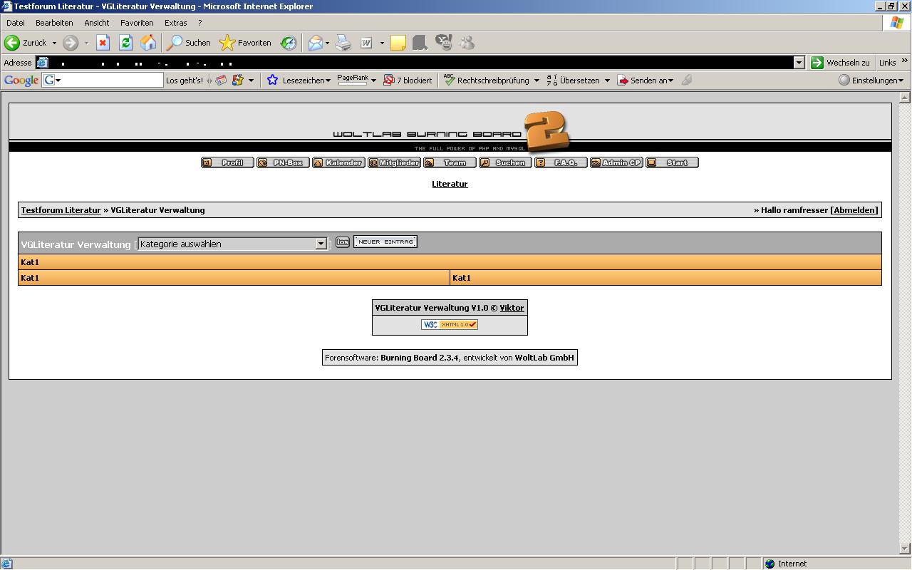
Task: Click the Print icon in the toolbar
Action: tap(343, 43)
